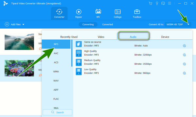Open the feedback chat icon
Screen dimensions: 196x117
[163, 3]
